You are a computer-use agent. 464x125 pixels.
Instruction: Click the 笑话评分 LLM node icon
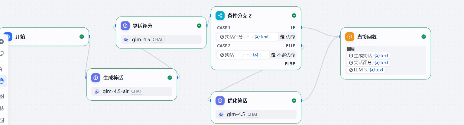point(125,26)
